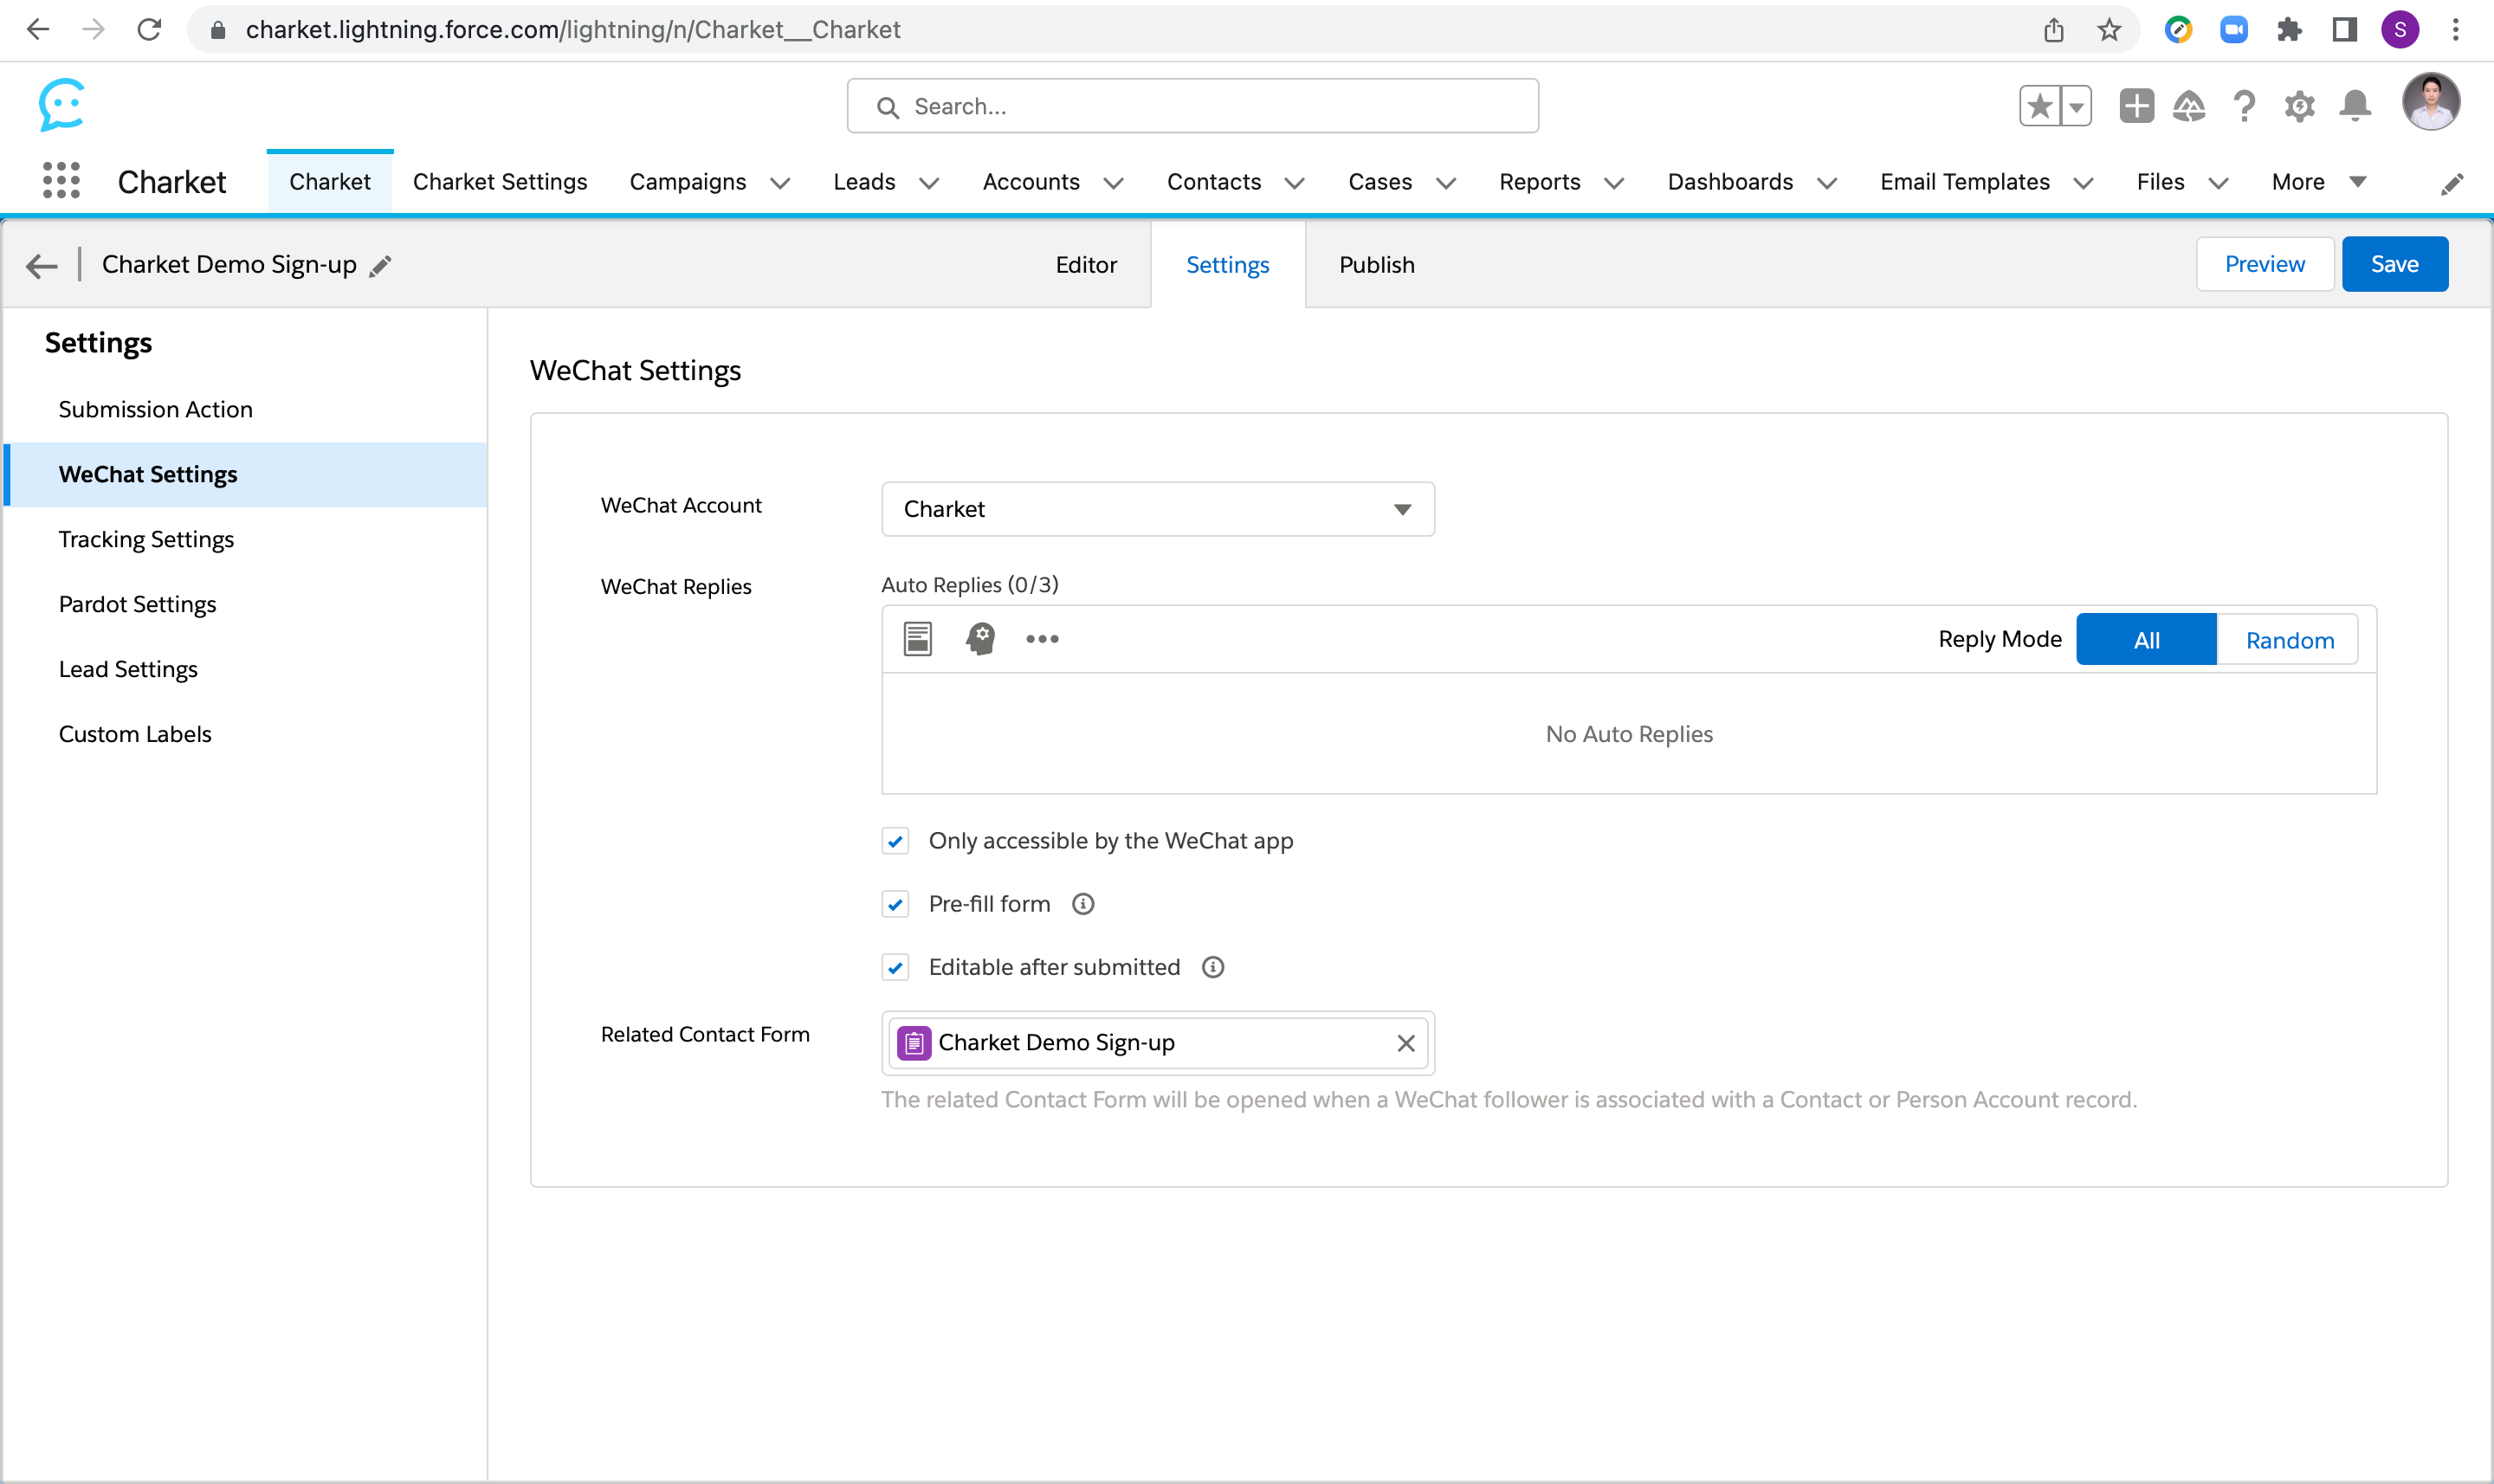
Task: Open Pardot Settings section
Action: 137,604
